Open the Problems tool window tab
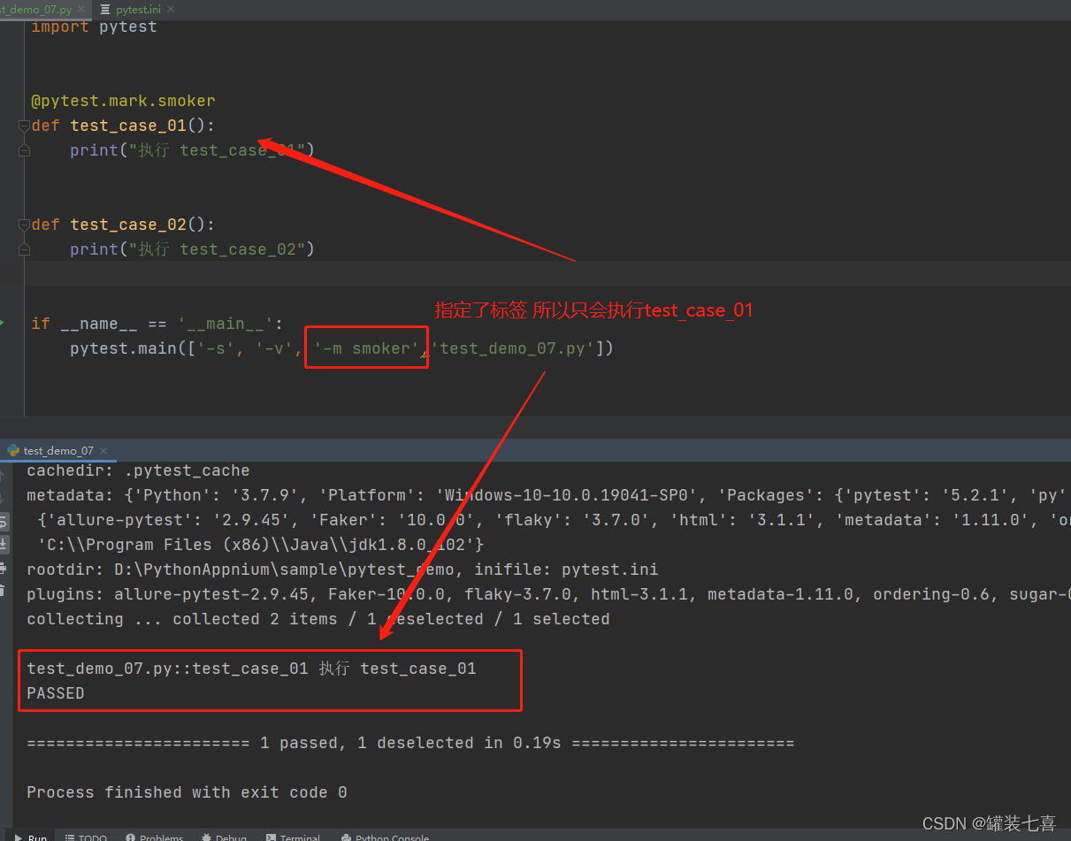 pyautogui.click(x=155, y=836)
